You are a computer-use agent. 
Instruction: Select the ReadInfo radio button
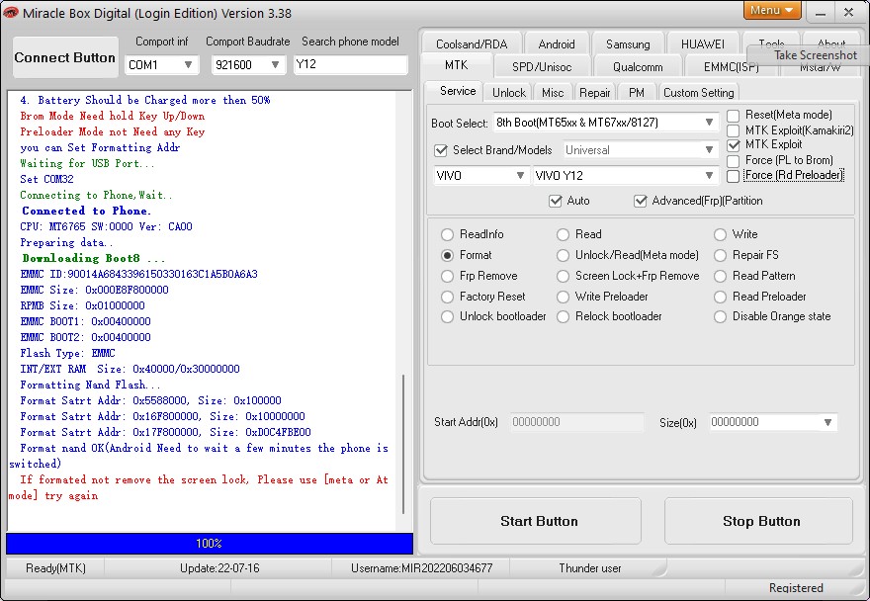click(447, 234)
